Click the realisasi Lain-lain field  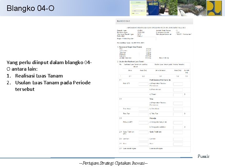(143, 139)
